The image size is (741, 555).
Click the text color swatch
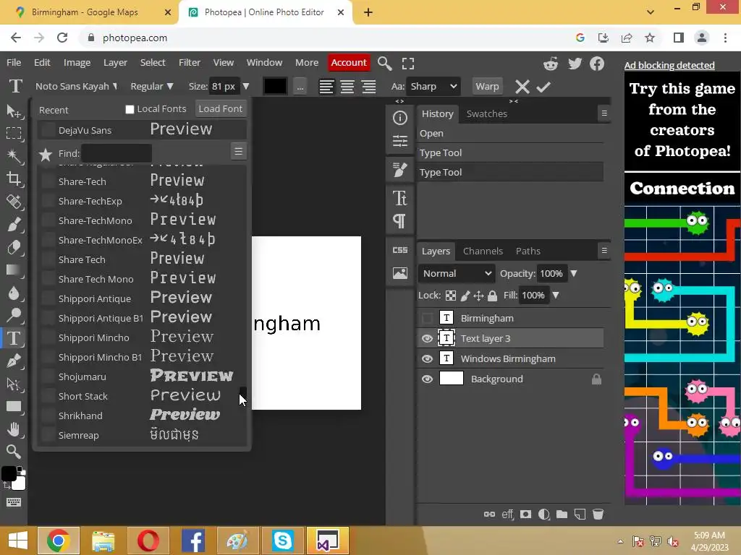click(x=276, y=87)
